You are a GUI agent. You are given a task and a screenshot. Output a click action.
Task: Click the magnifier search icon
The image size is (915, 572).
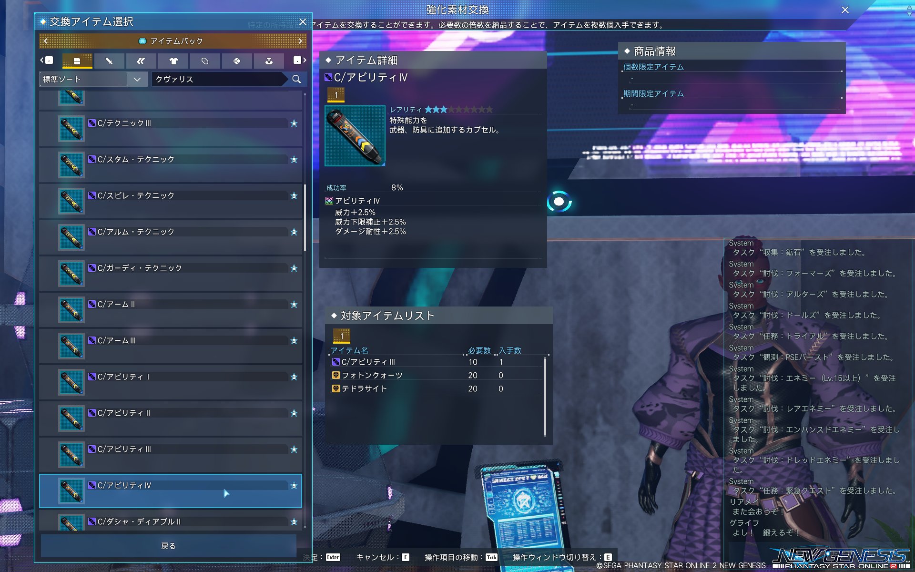click(x=296, y=79)
